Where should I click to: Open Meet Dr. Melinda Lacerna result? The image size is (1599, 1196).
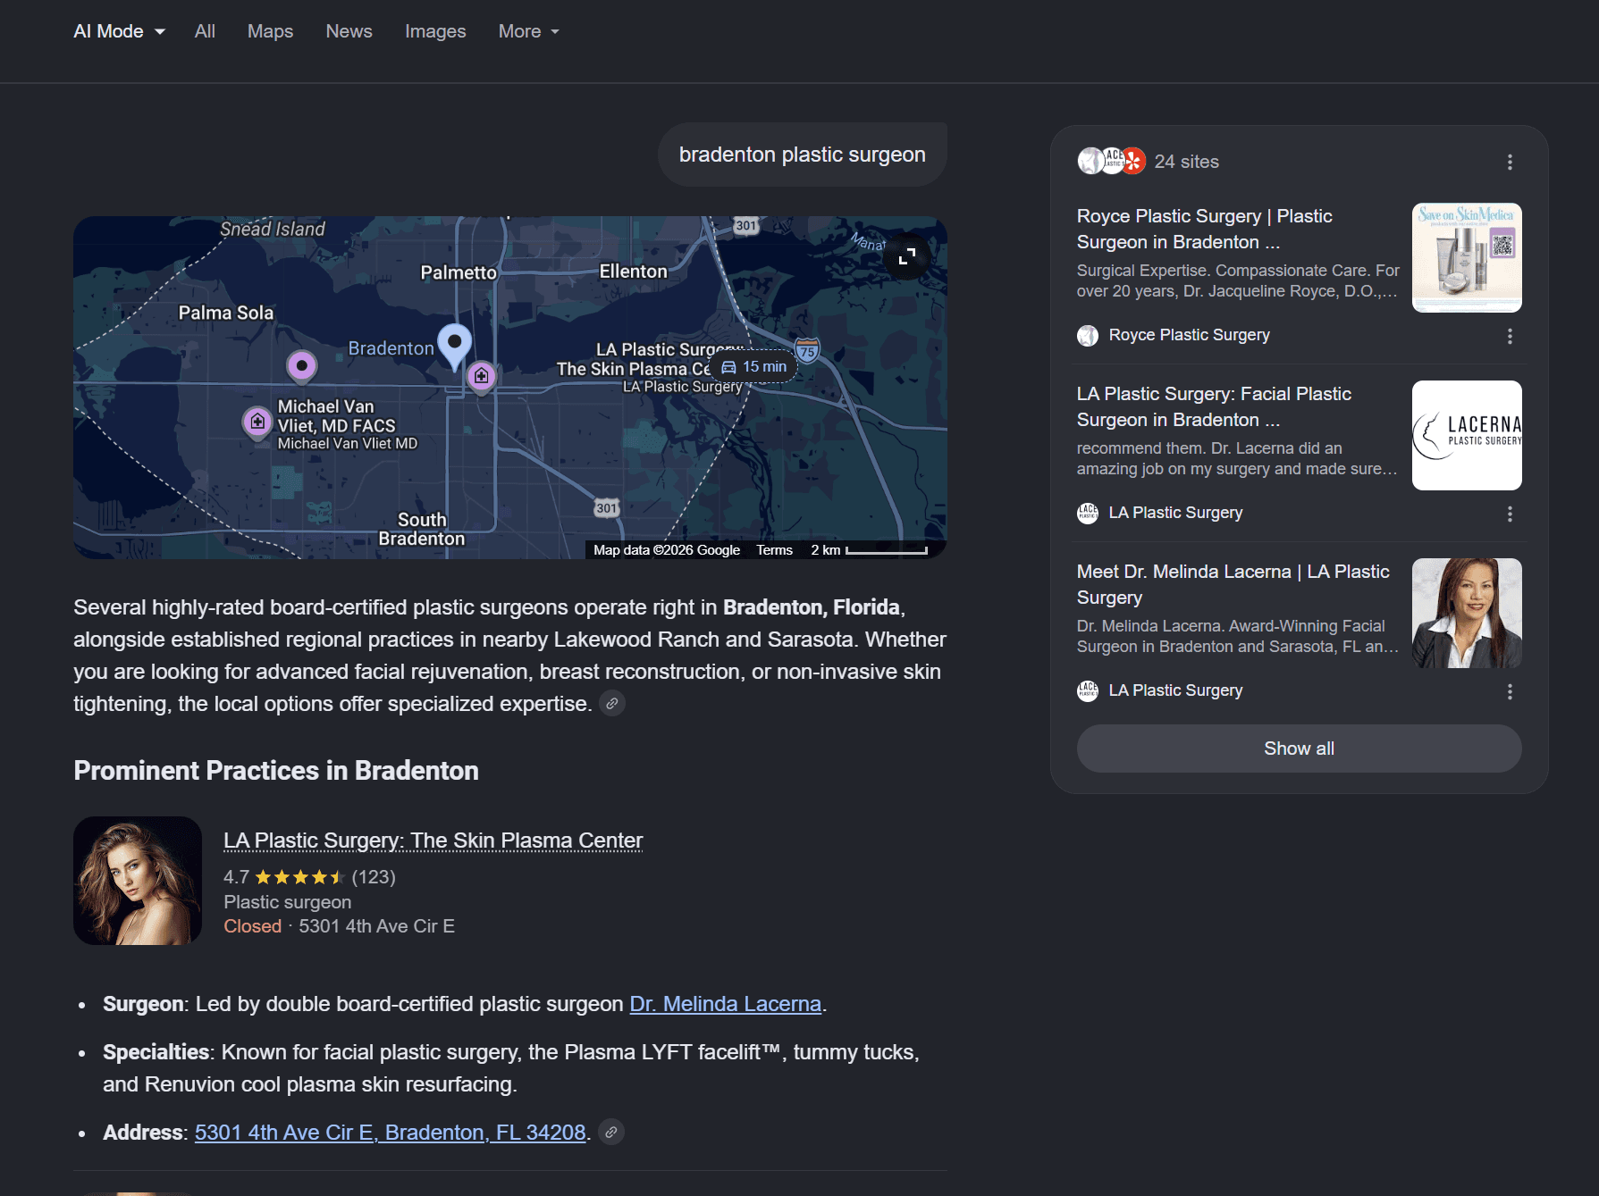1233,584
